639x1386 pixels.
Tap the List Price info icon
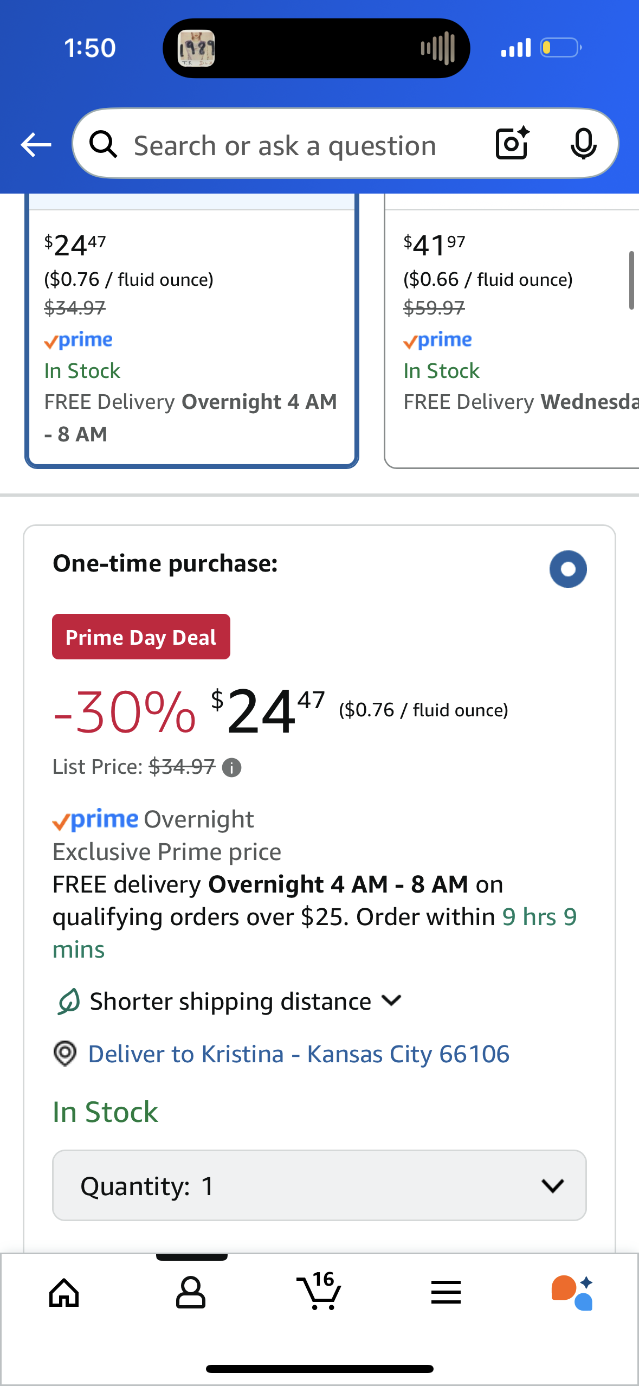(x=232, y=767)
